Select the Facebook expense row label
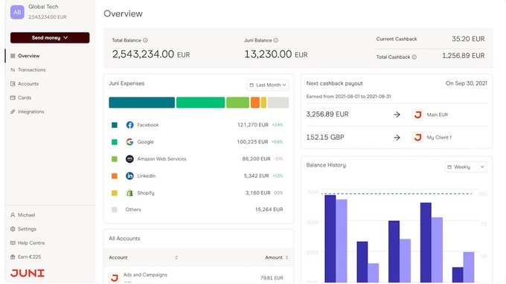This screenshot has width=506, height=284. pyautogui.click(x=148, y=125)
